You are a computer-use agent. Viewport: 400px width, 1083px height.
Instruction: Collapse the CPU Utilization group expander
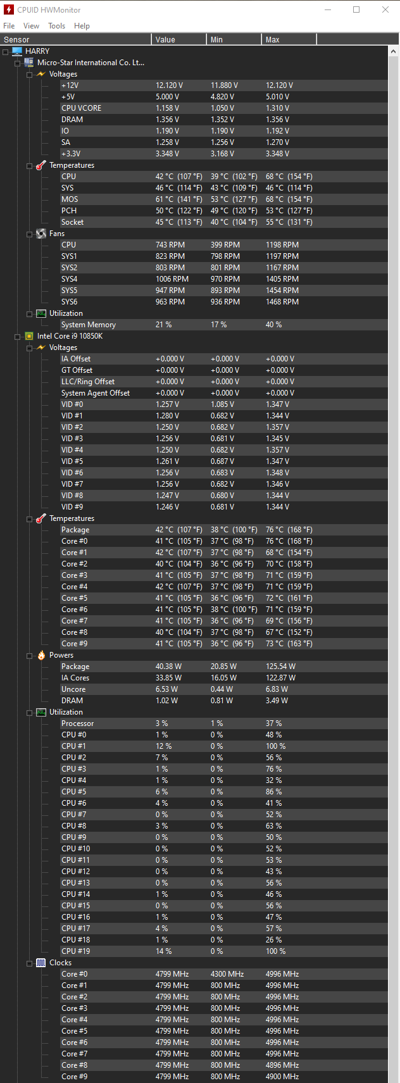pos(30,712)
